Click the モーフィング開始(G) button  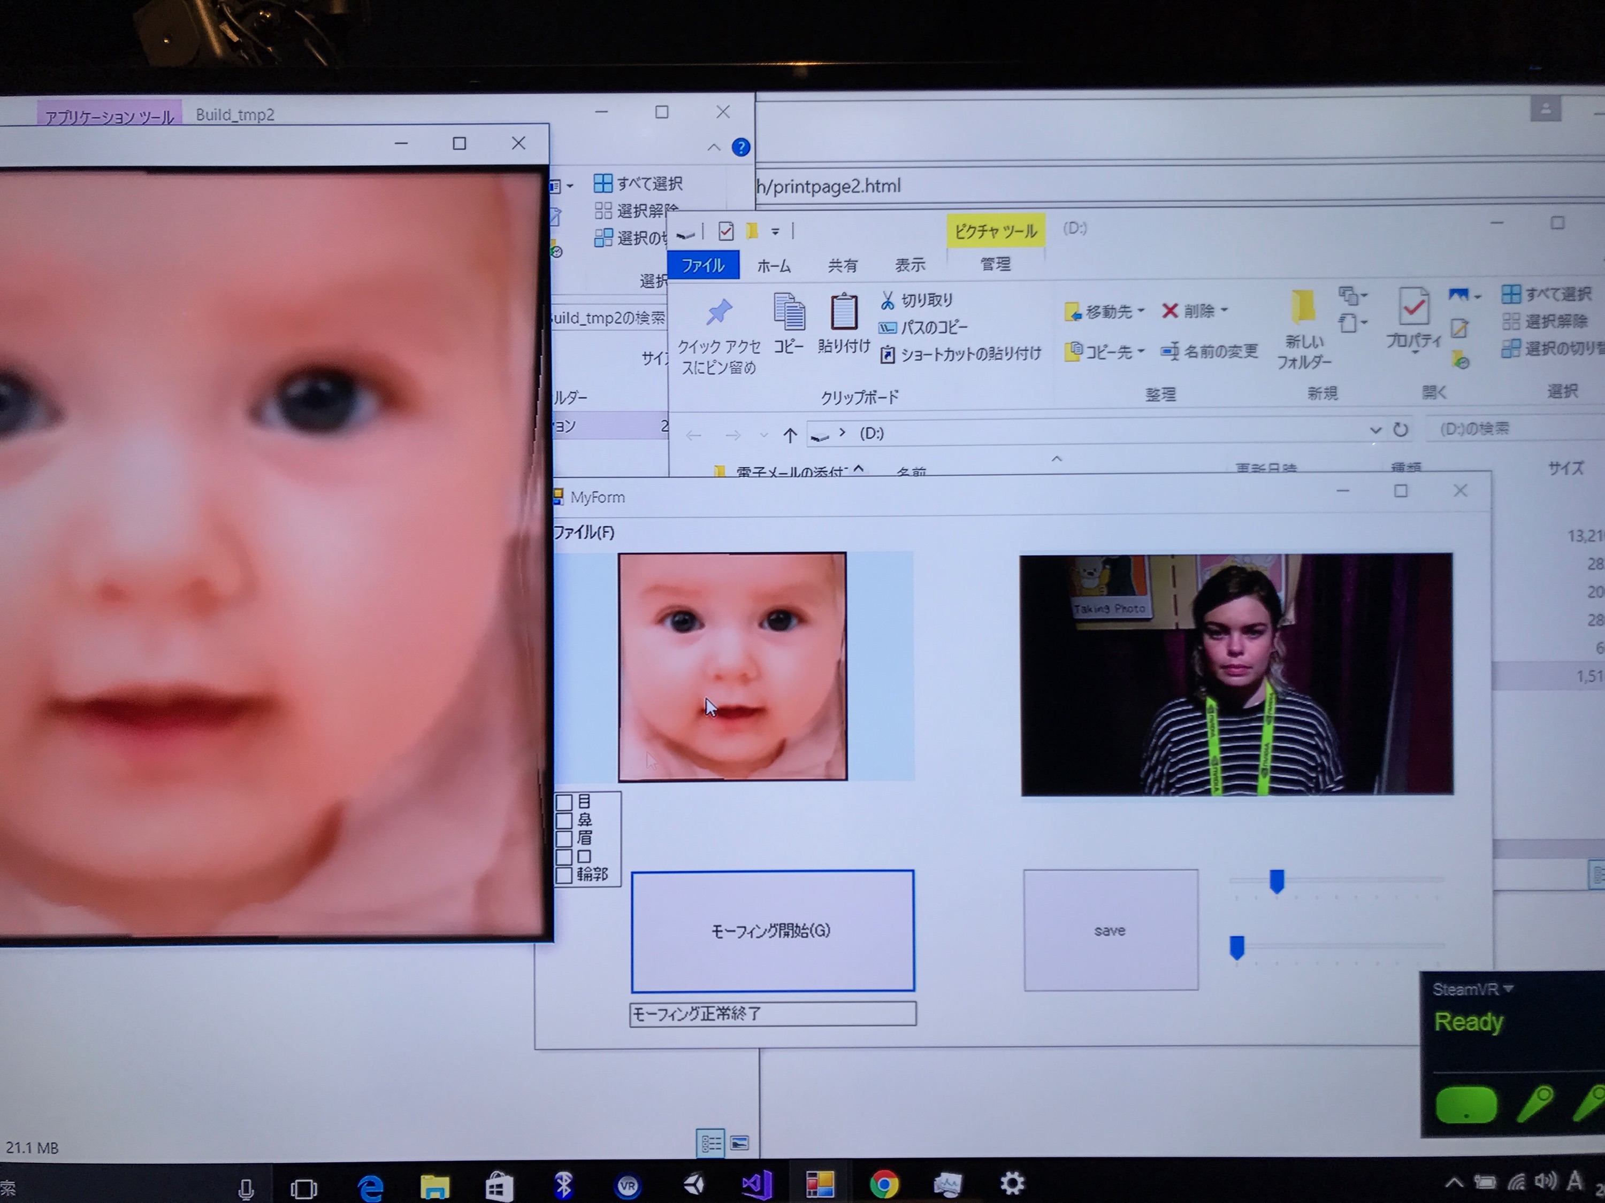(772, 931)
